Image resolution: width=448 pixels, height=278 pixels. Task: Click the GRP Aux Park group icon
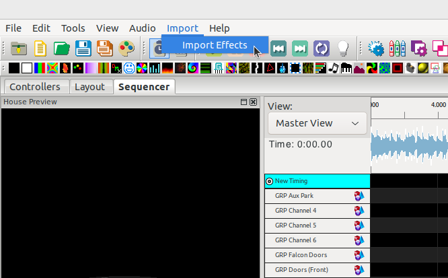[359, 196]
